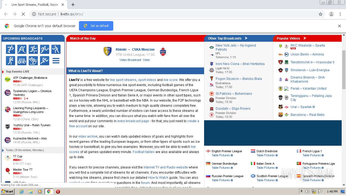Expand English Premier League table with plus
This screenshot has height=195, width=346.
(232, 155)
